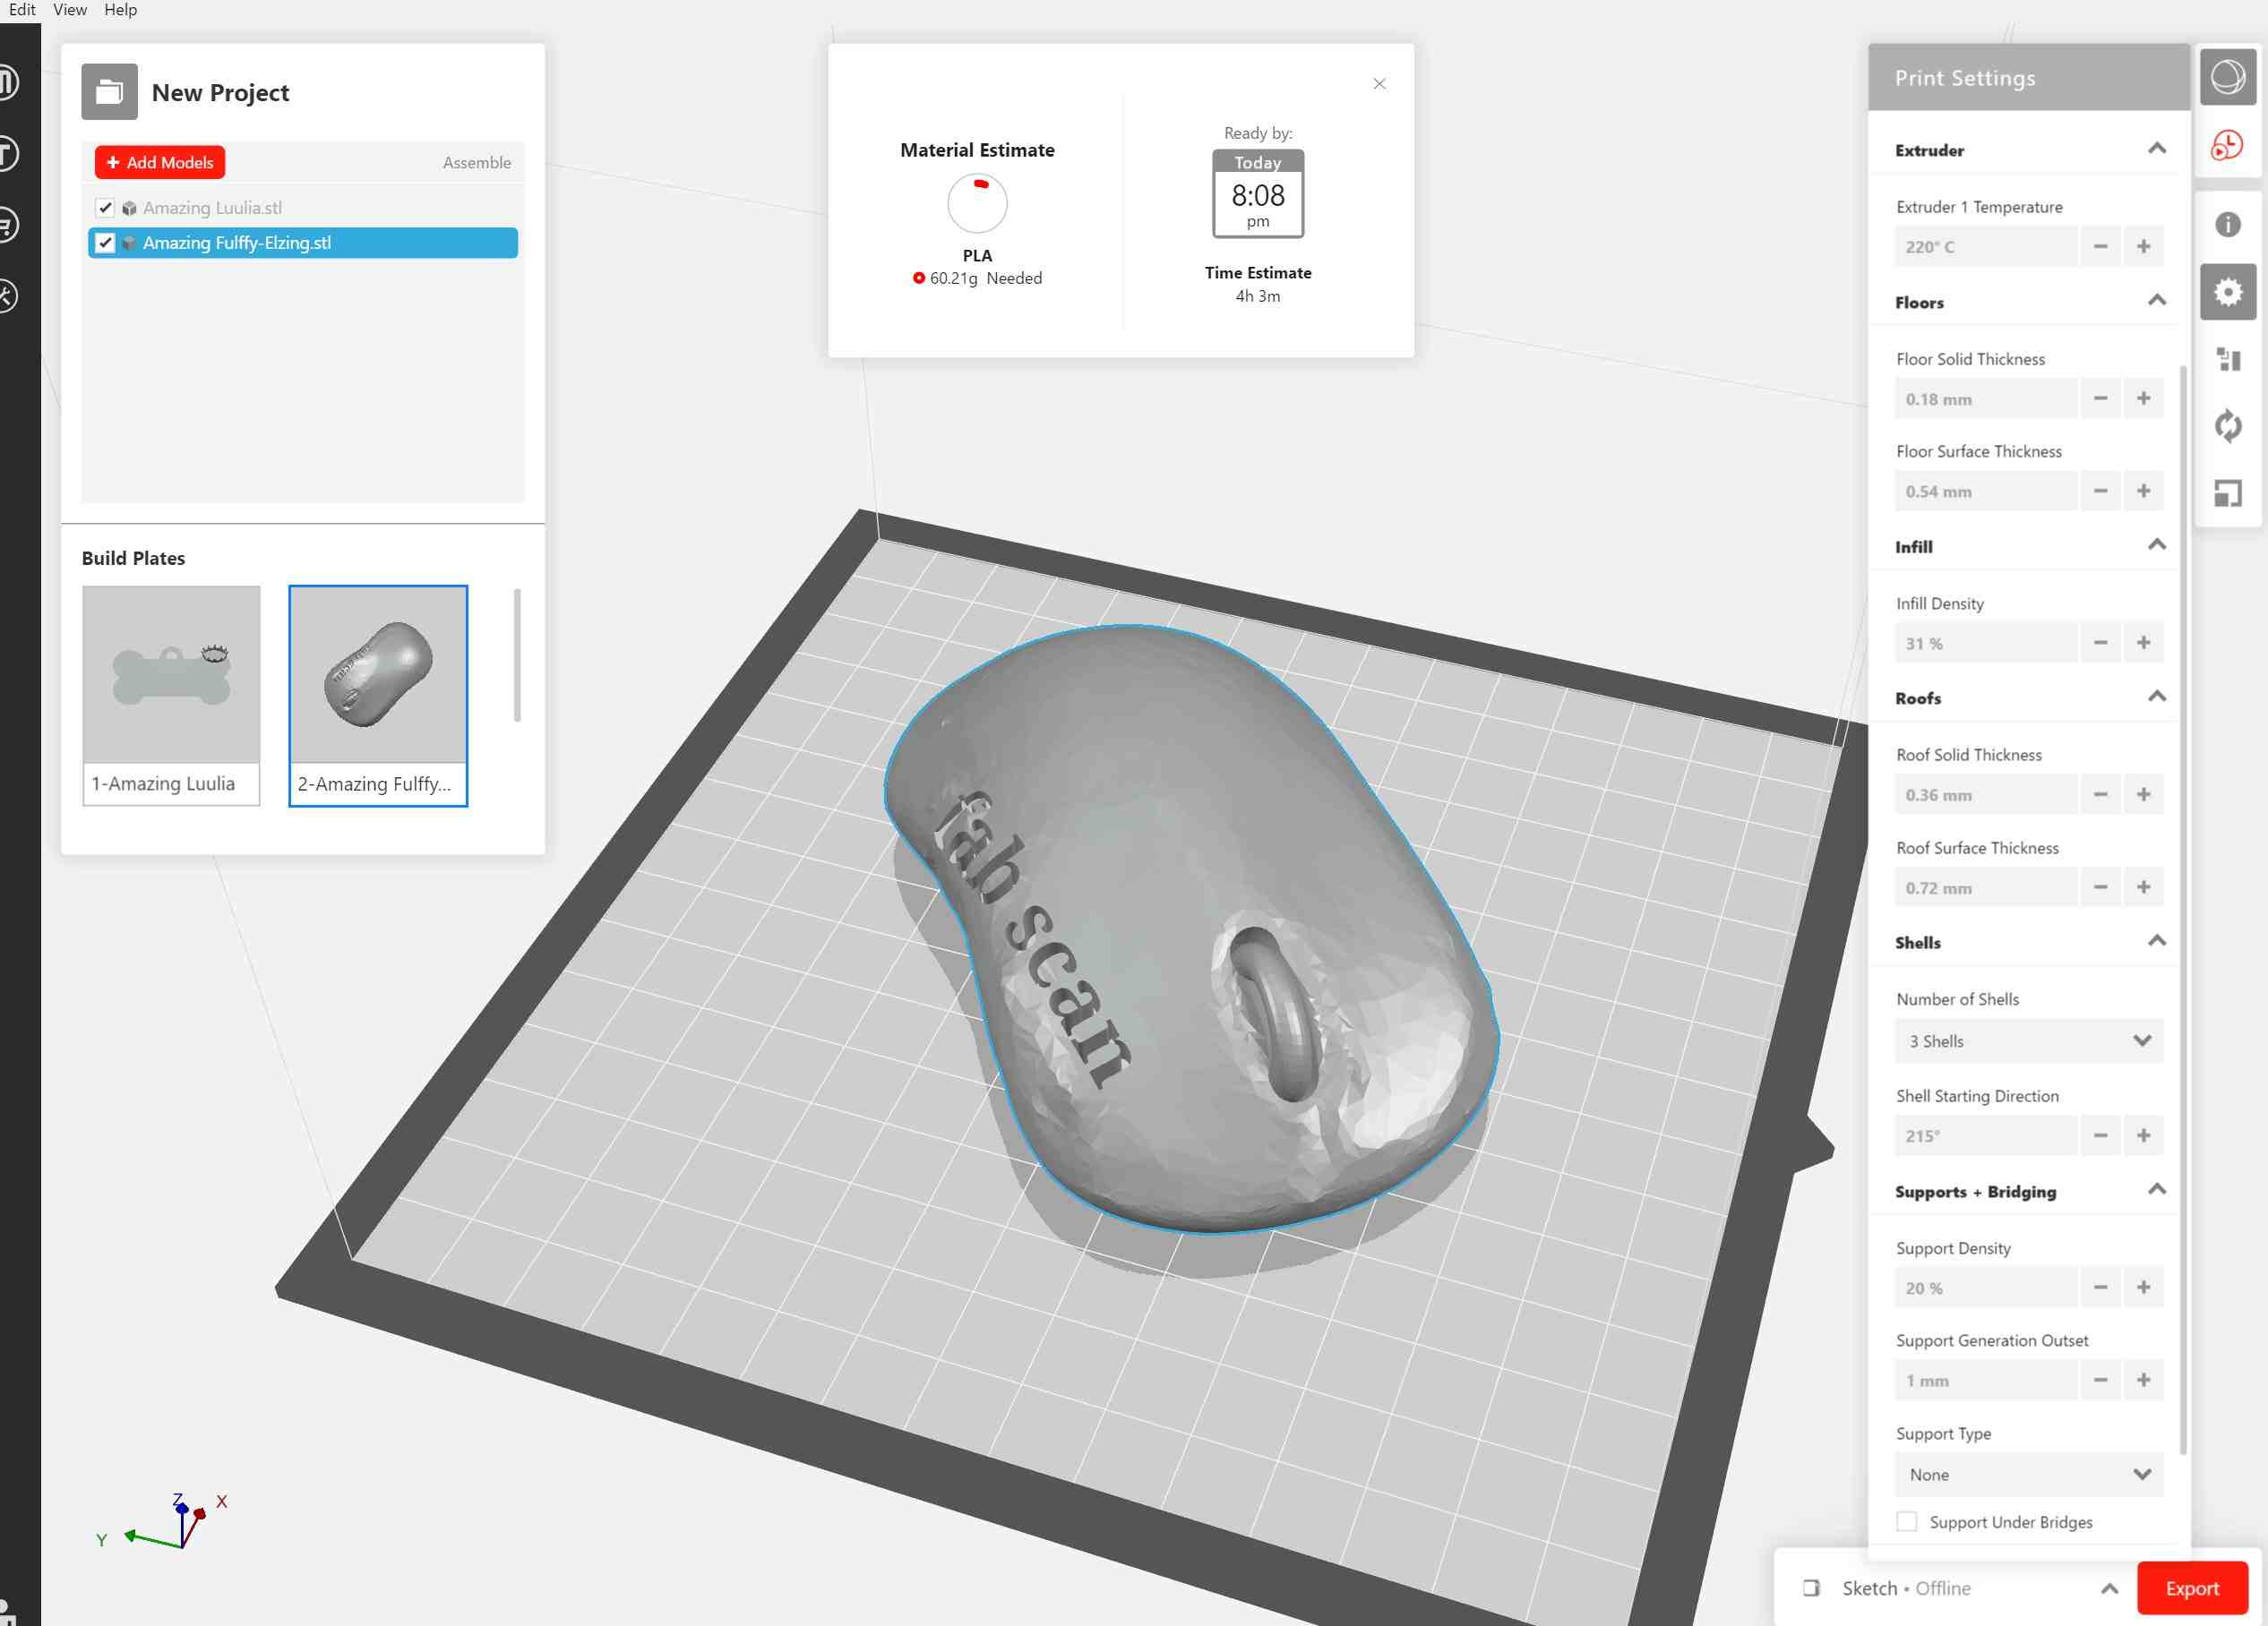Enable Support Under Bridges
Image resolution: width=2268 pixels, height=1626 pixels.
pyautogui.click(x=1907, y=1521)
